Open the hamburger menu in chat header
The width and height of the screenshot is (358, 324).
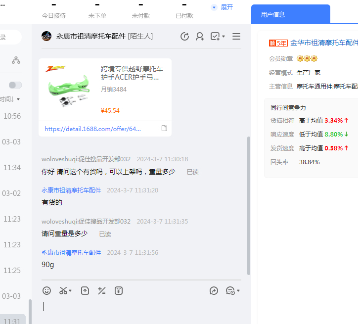pyautogui.click(x=236, y=36)
